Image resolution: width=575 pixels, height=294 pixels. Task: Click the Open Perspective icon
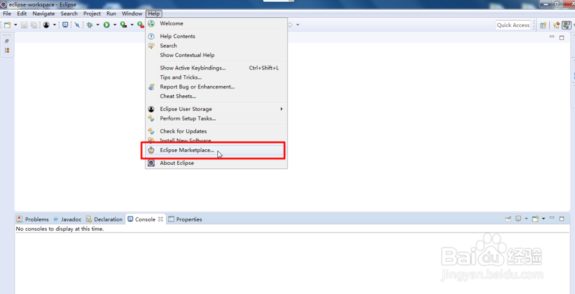(x=543, y=25)
